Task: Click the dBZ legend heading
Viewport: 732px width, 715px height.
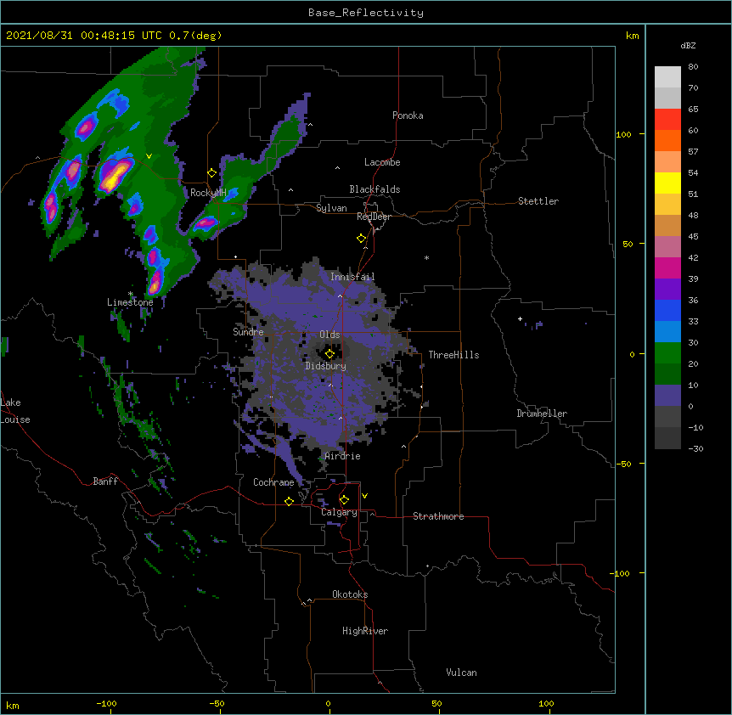Action: pyautogui.click(x=688, y=45)
